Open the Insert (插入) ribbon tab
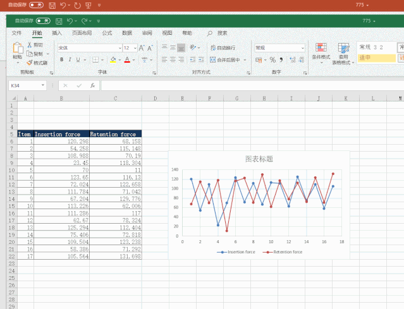404x309 pixels. click(x=57, y=33)
